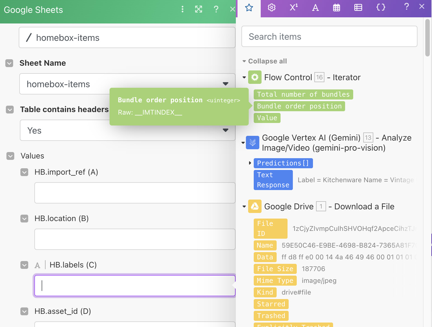The image size is (432, 327).
Task: Click the Google Drive module icon
Action: pyautogui.click(x=255, y=206)
